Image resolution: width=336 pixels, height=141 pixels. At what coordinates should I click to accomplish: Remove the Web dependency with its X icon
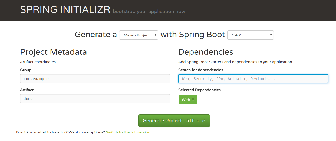193,99
